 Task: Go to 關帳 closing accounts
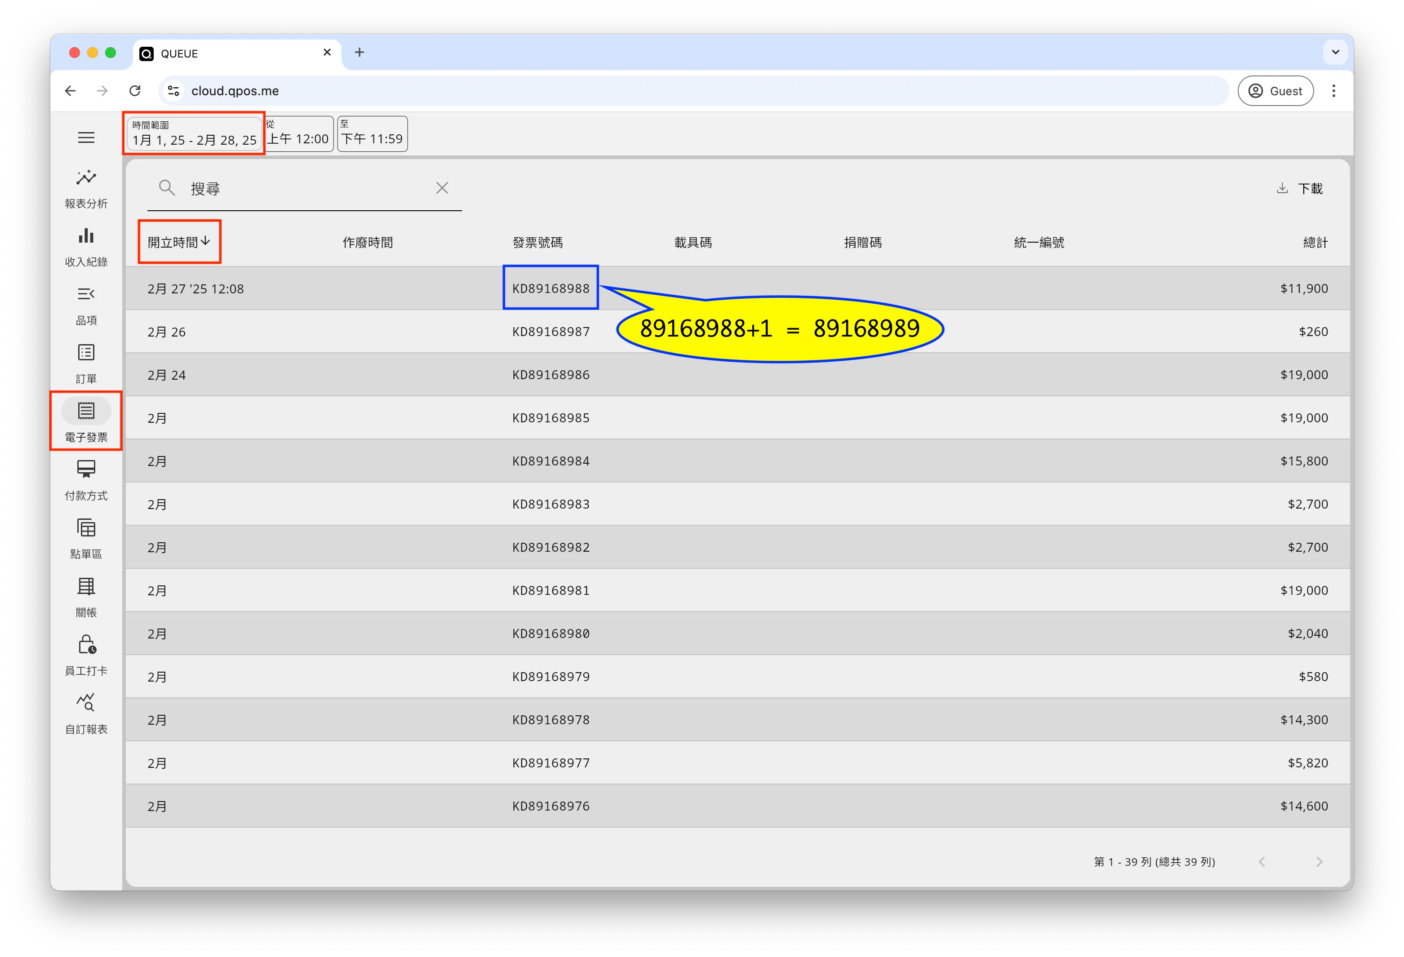pyautogui.click(x=86, y=598)
